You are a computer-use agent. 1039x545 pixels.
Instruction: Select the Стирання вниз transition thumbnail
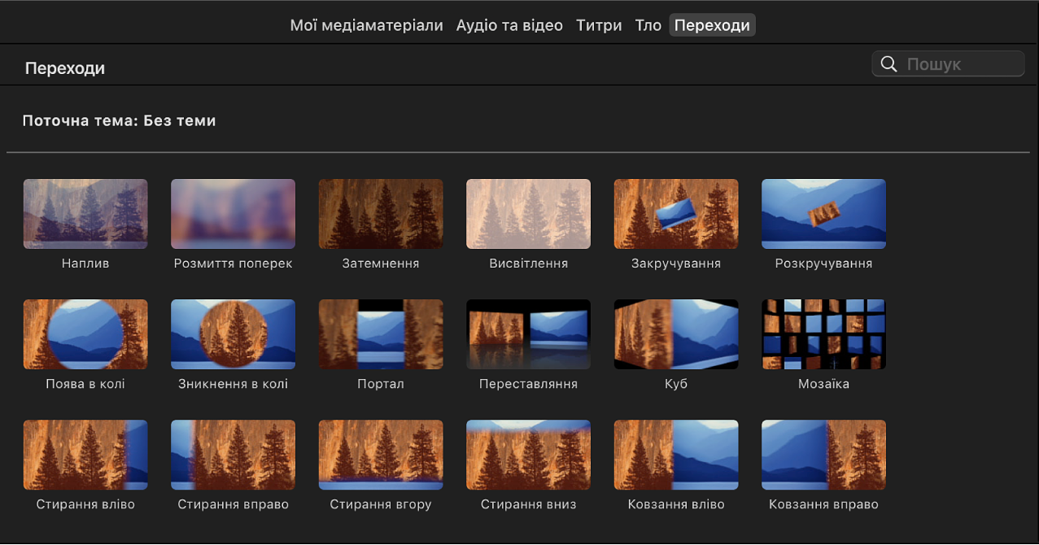(528, 455)
